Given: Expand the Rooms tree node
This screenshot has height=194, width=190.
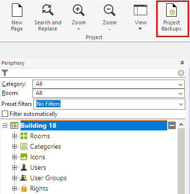Looking at the screenshot, I should 14,136.
